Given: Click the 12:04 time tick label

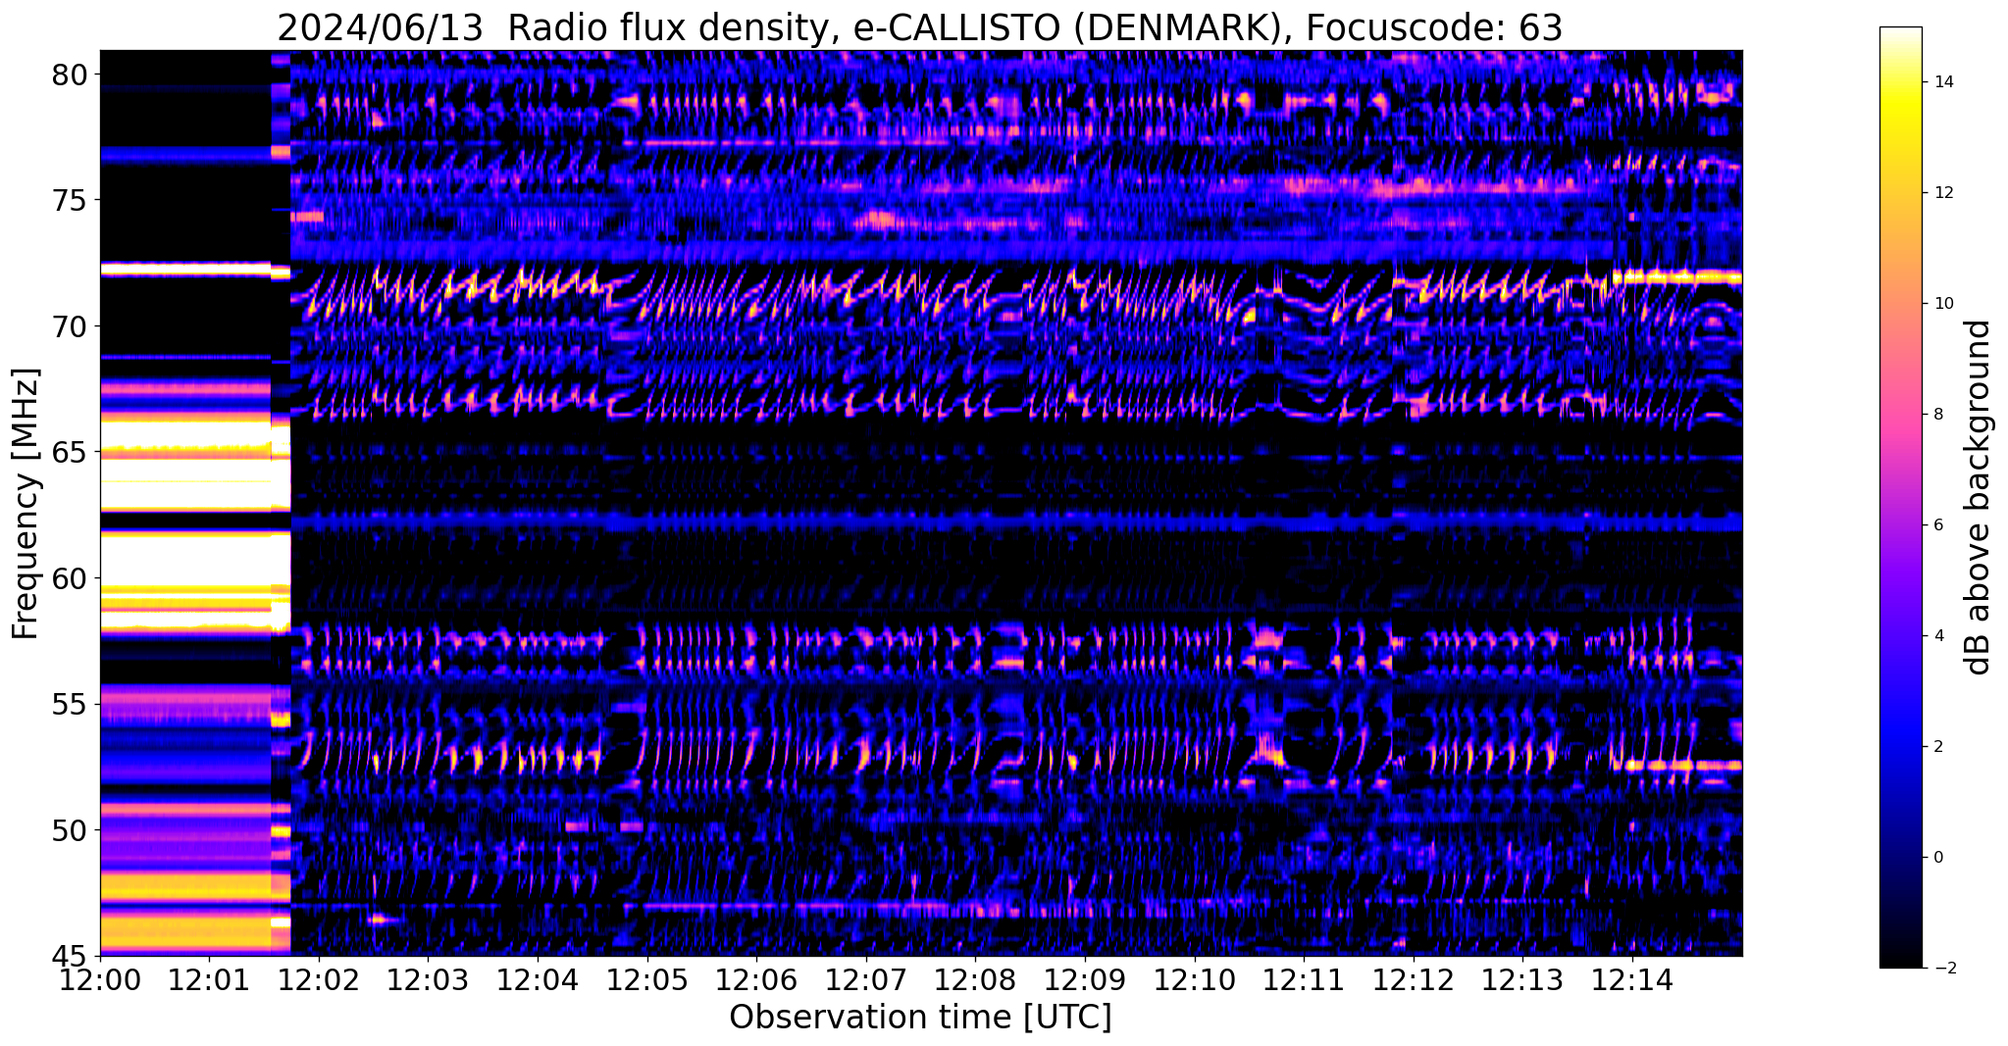Looking at the screenshot, I should click(539, 979).
